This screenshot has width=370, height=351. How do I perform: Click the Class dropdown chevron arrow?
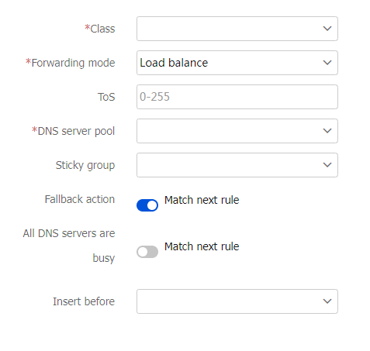[327, 29]
